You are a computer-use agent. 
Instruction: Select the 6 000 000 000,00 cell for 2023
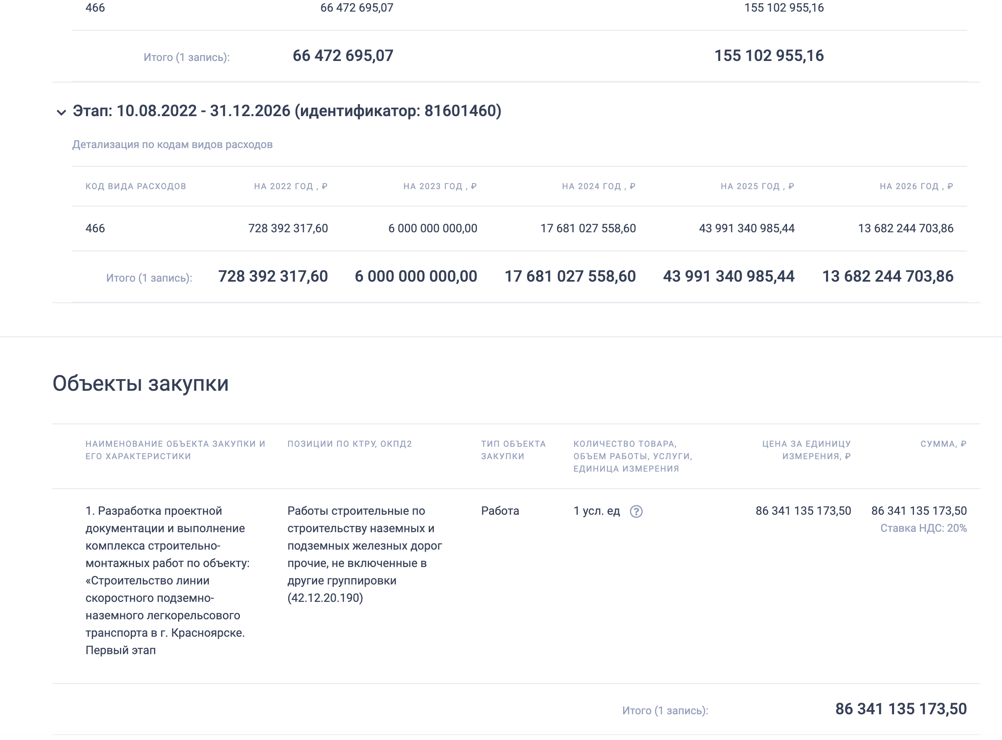(x=433, y=229)
